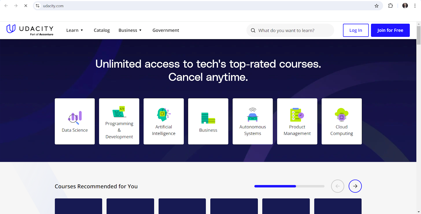The image size is (421, 214).
Task: Open the Autonomous Systems label
Action: point(253,130)
